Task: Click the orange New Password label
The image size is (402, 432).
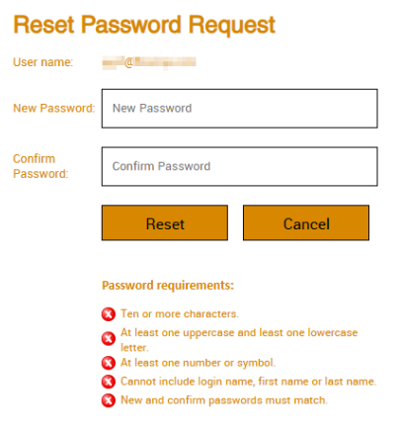Action: [54, 109]
